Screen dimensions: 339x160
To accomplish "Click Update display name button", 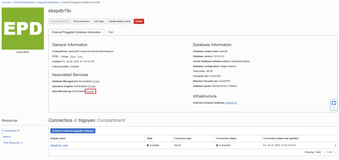I will click(x=119, y=21).
